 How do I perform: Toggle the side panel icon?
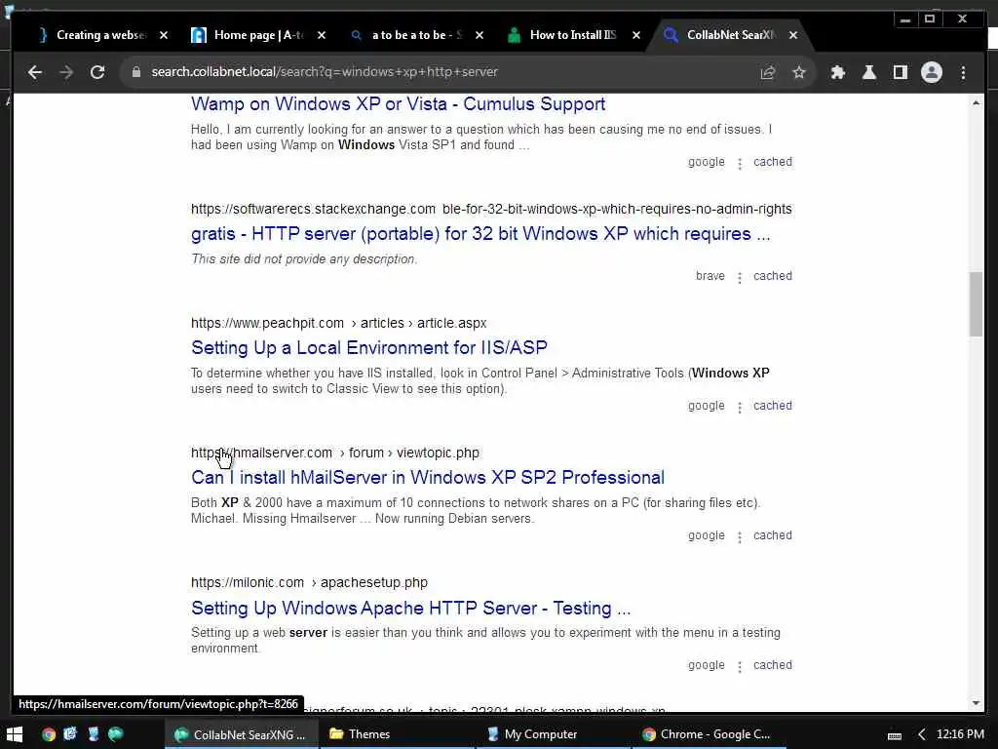[x=900, y=72]
